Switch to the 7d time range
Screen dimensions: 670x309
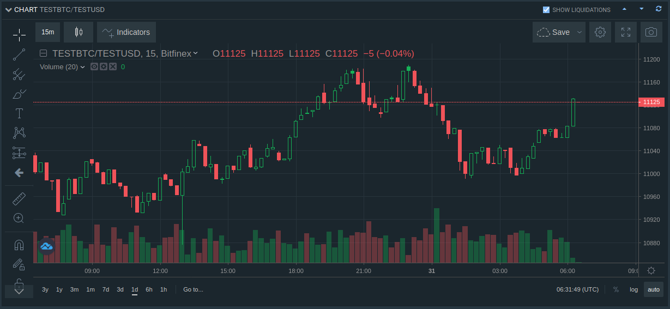coord(106,289)
